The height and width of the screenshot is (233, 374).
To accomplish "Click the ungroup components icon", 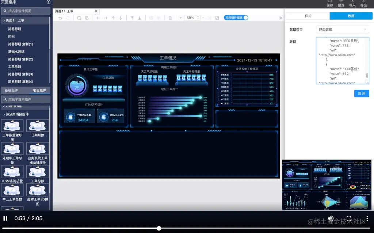I will 159,18.
